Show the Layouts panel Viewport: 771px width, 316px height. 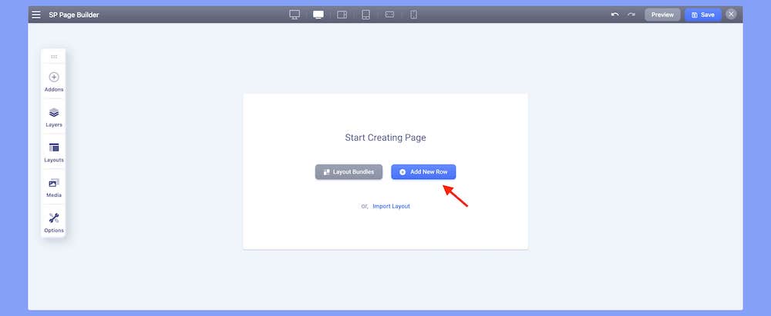point(54,152)
